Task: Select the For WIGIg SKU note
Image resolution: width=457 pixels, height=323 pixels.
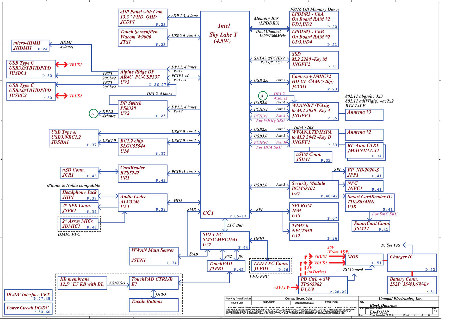Action: pyautogui.click(x=270, y=120)
